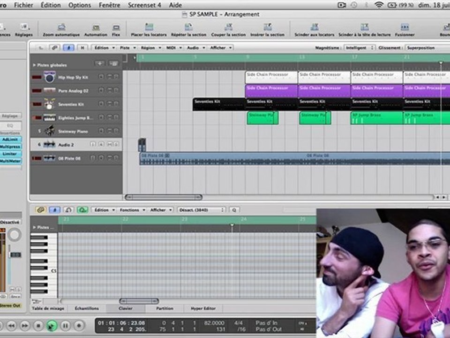This screenshot has width=450, height=338.
Task: Click the green MIDI Out icon in piano roll
Action: [x=82, y=210]
